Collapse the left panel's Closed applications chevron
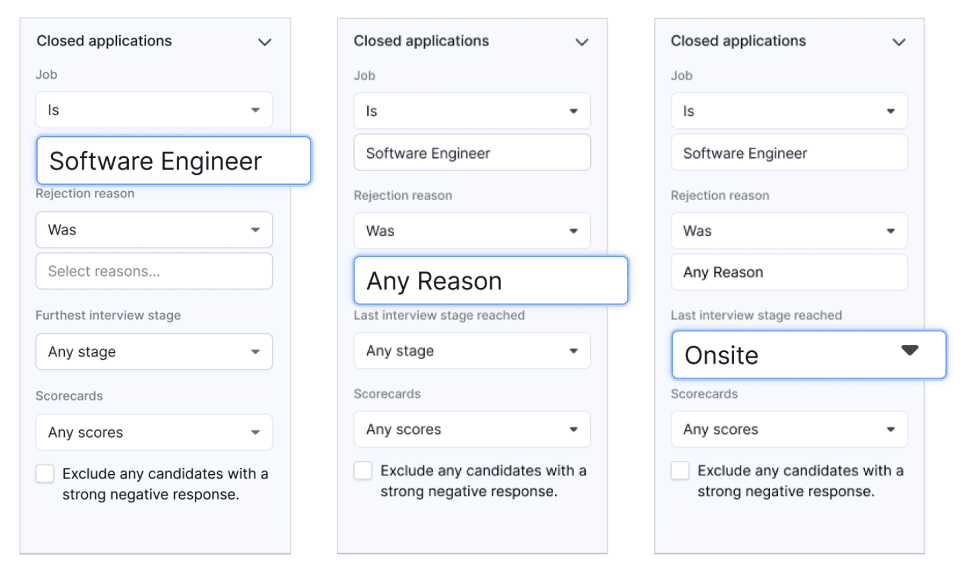Image resolution: width=963 pixels, height=576 pixels. 265,42
